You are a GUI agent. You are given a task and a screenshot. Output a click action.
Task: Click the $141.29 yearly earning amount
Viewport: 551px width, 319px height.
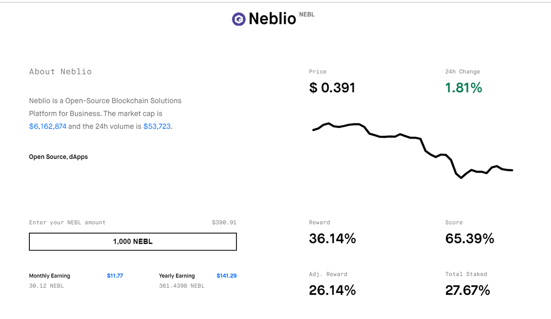(x=226, y=276)
